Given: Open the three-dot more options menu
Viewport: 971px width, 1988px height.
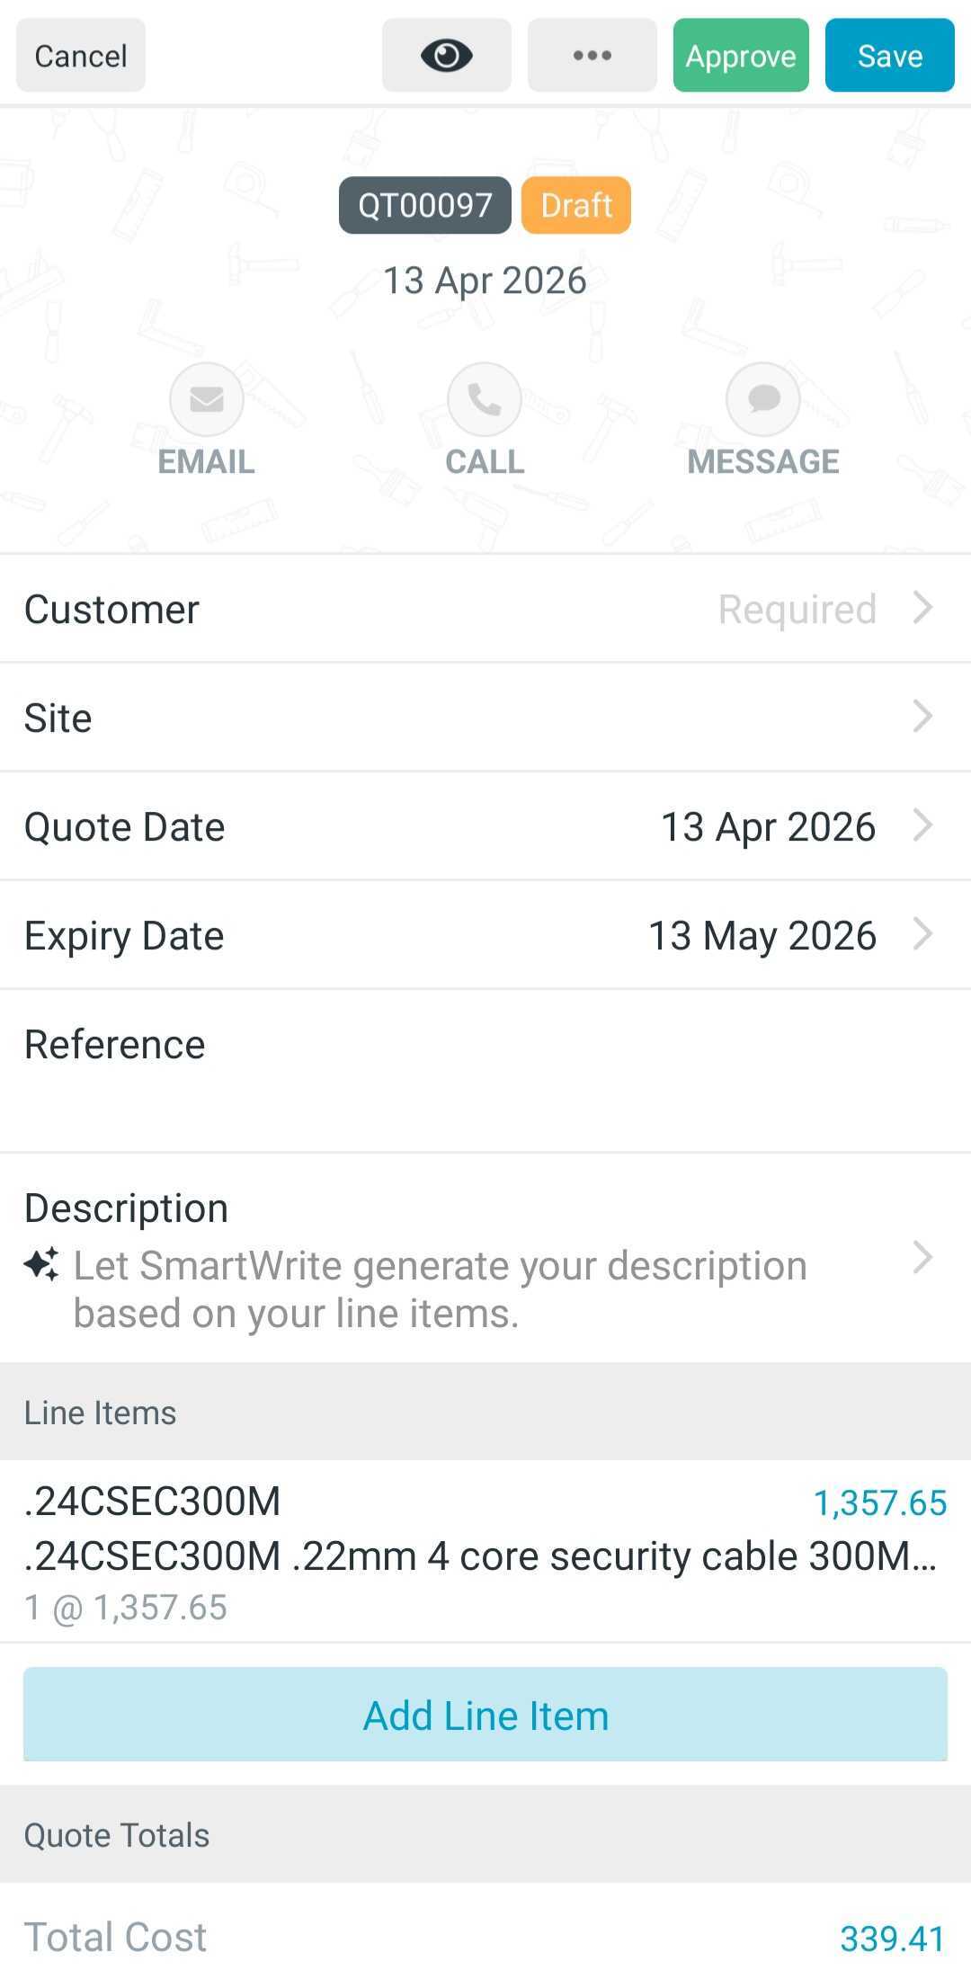Looking at the screenshot, I should coord(592,56).
